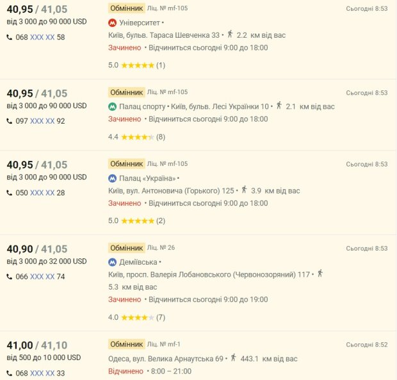Click Обмінник badge with license № 26

coord(126,248)
